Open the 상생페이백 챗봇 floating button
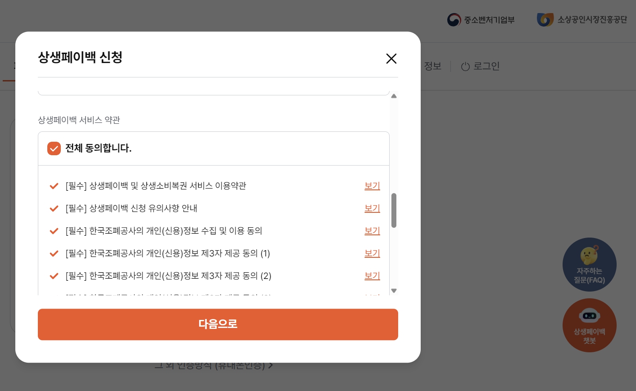Image resolution: width=636 pixels, height=391 pixels. tap(589, 325)
